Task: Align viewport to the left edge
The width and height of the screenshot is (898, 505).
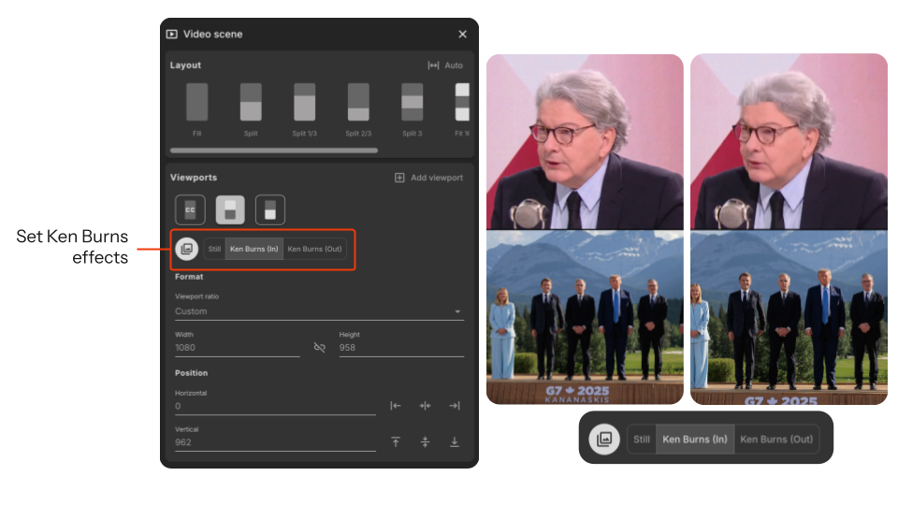Action: coord(396,406)
